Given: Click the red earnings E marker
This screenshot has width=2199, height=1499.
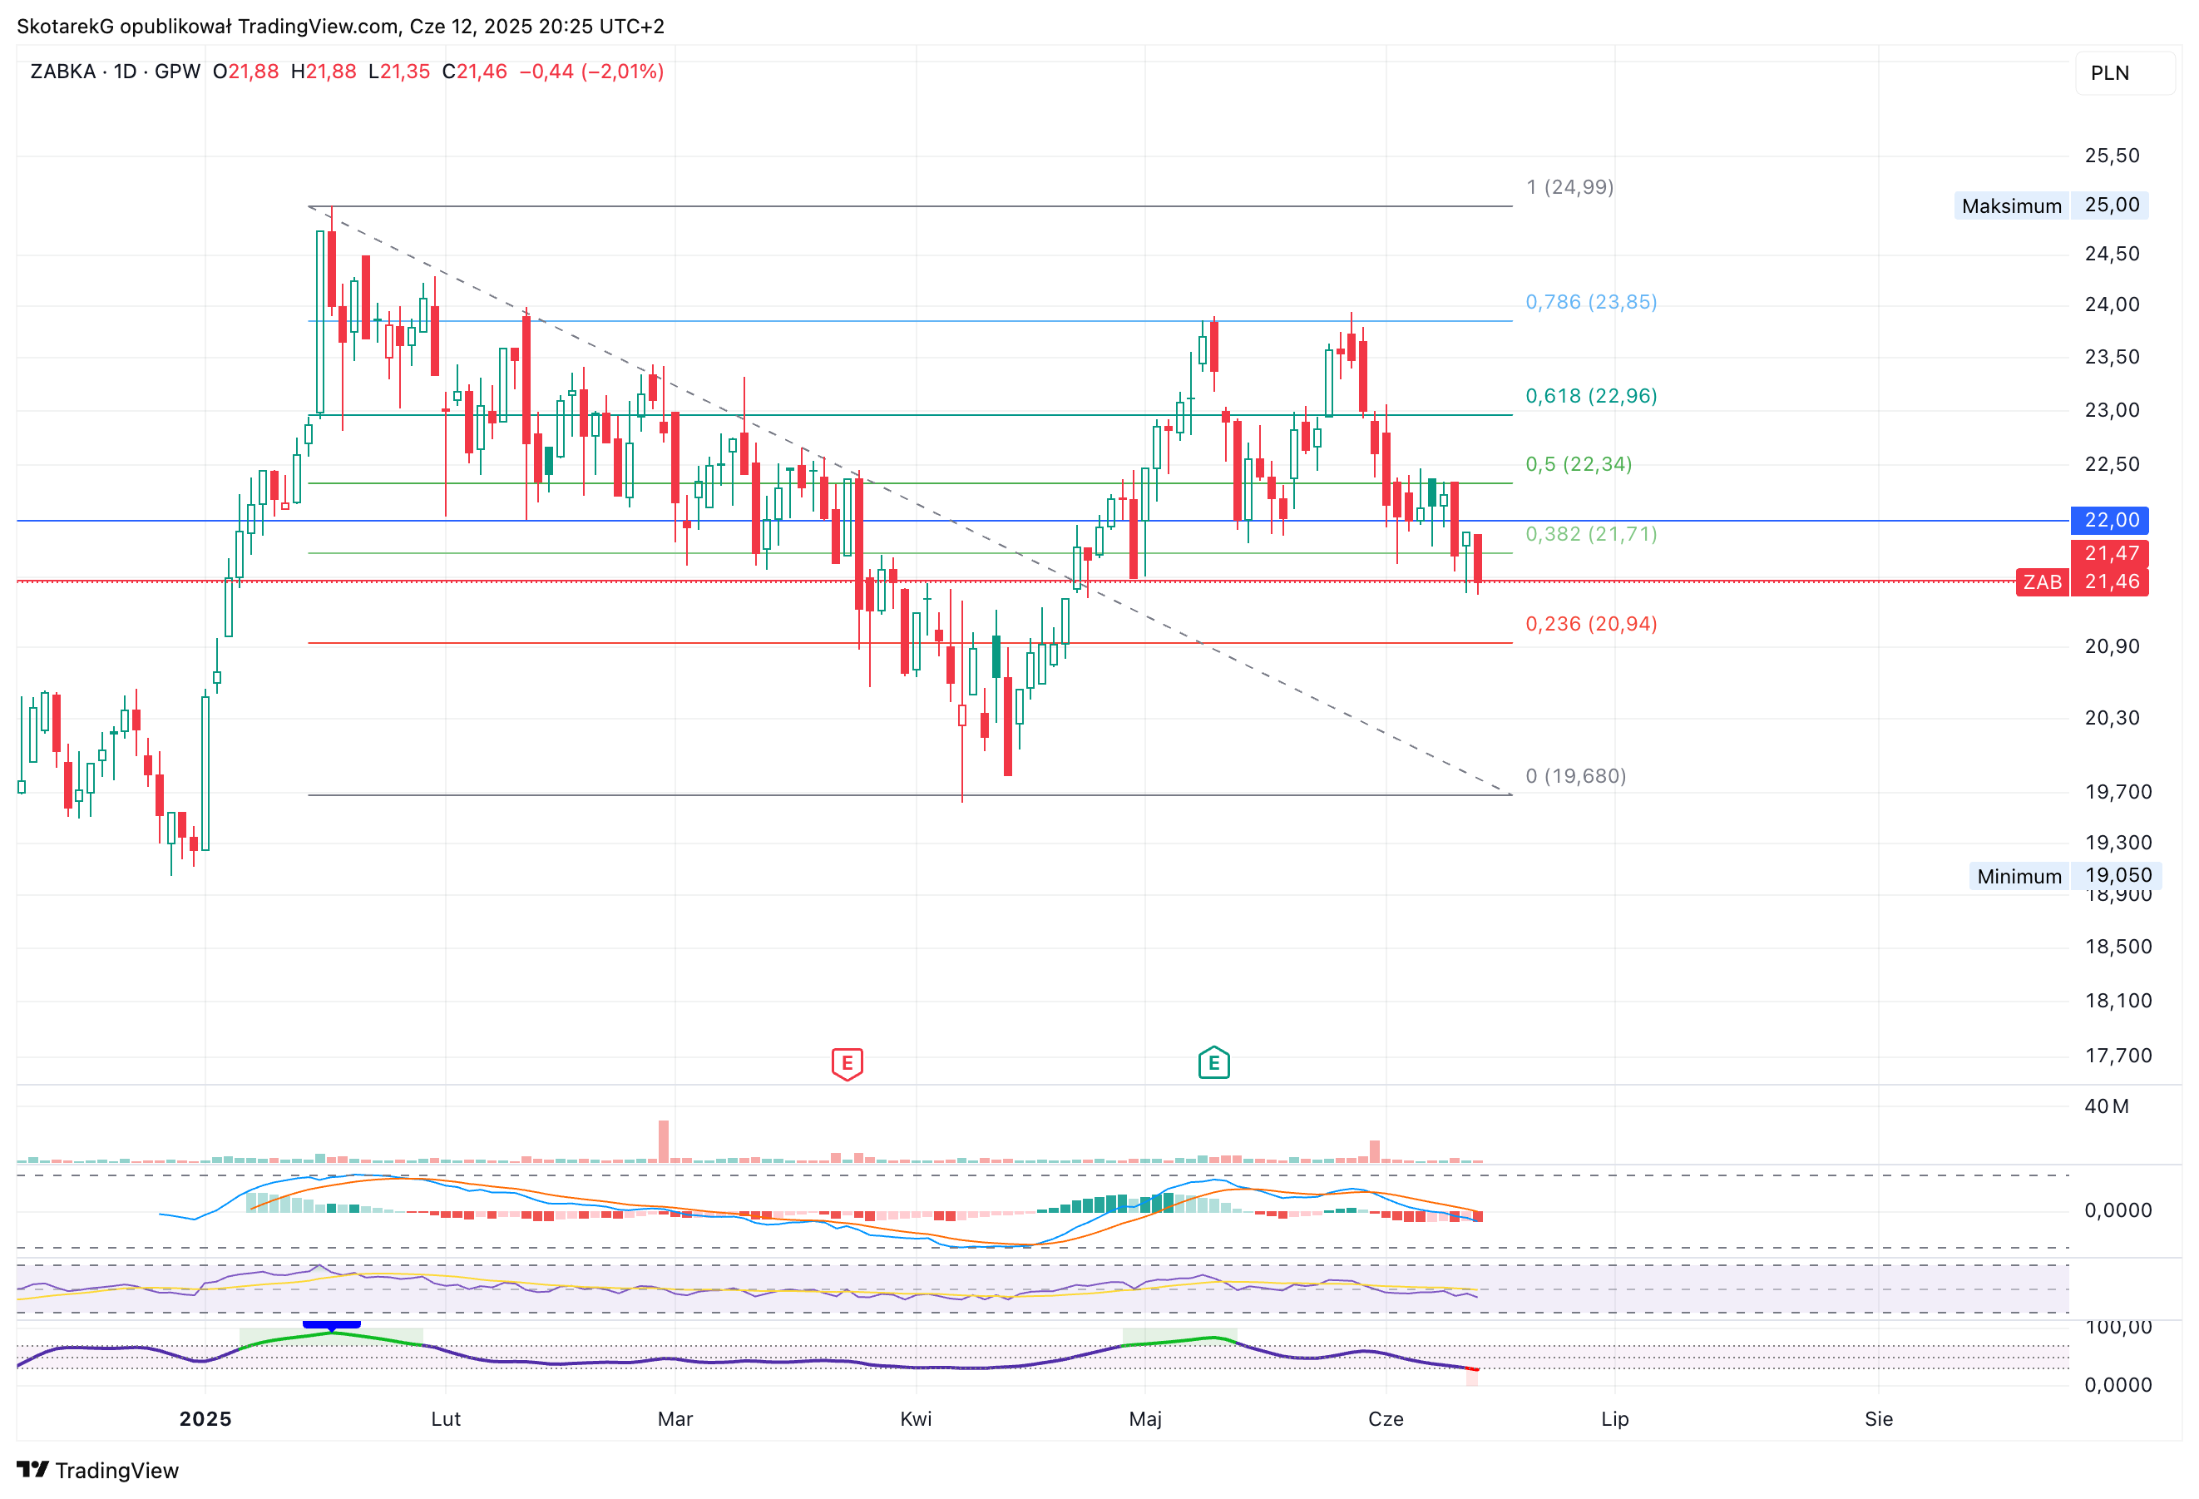Looking at the screenshot, I should [847, 1064].
